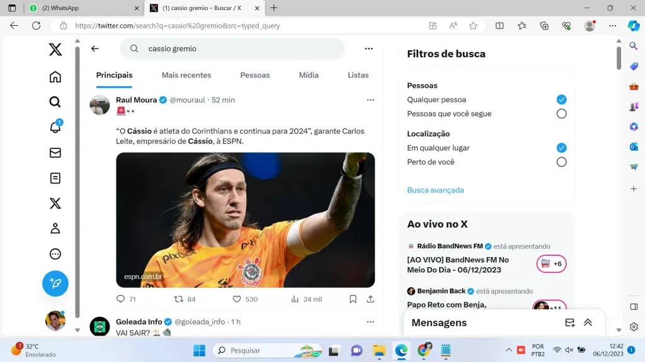Expand the Mensagens panel
Image resolution: width=645 pixels, height=362 pixels.
tap(588, 322)
